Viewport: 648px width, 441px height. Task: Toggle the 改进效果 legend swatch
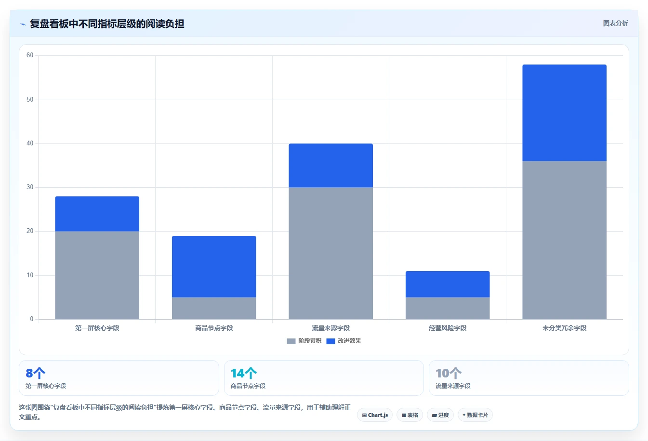tap(331, 341)
